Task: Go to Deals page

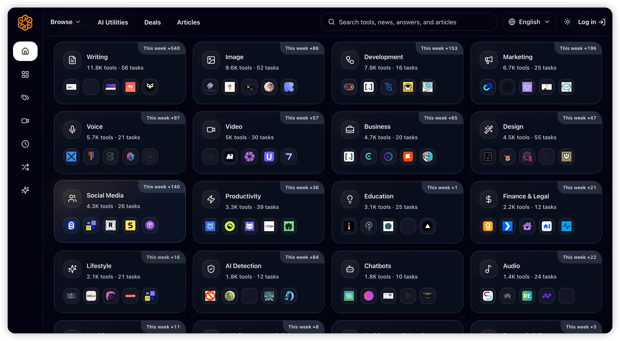Action: click(152, 22)
